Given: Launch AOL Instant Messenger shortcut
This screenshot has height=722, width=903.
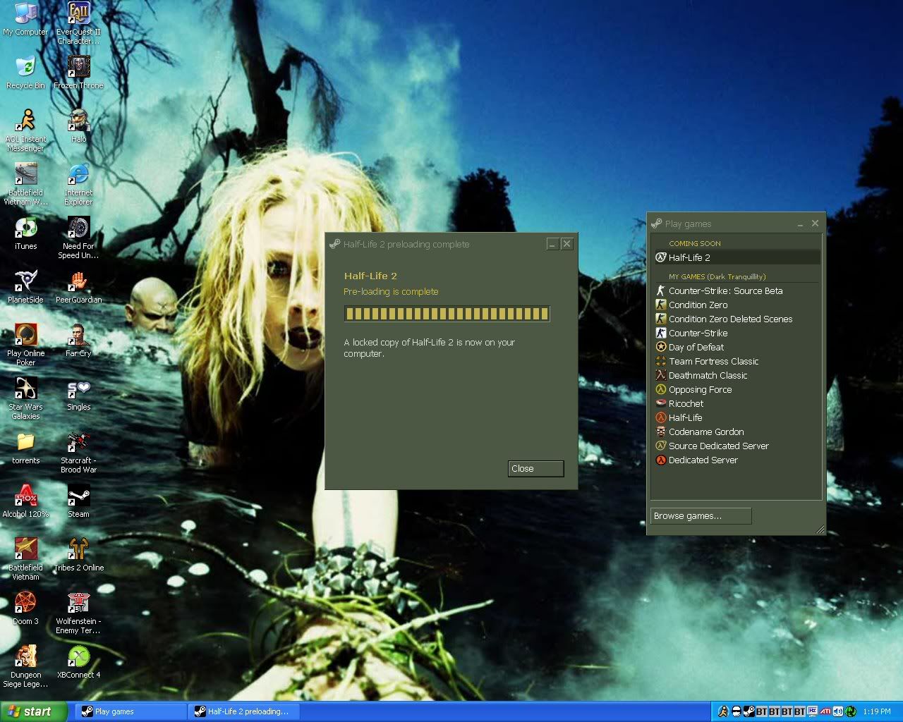Looking at the screenshot, I should (x=25, y=130).
